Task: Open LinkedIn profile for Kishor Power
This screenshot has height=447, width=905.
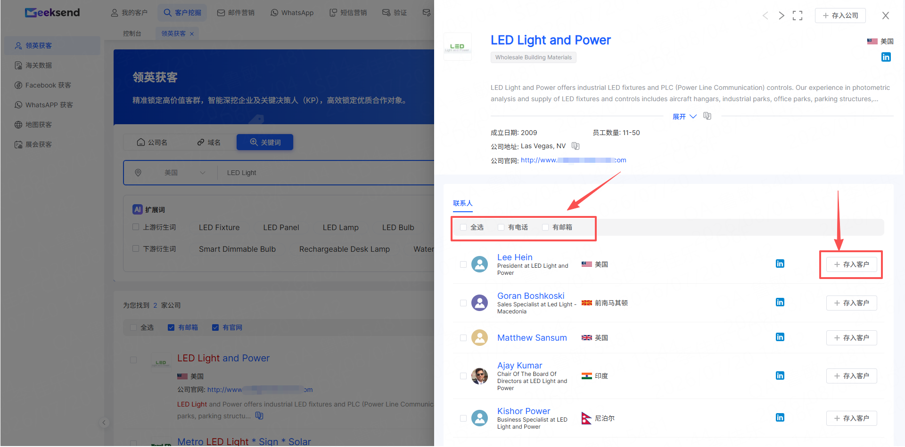Action: [780, 417]
